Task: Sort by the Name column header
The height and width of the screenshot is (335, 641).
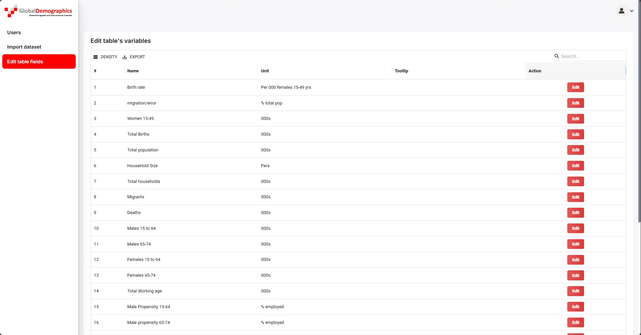Action: 133,71
